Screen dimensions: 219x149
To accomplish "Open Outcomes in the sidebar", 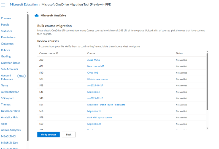I will pyautogui.click(x=7, y=44).
